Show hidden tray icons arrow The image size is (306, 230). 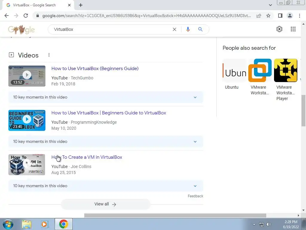[254, 224]
